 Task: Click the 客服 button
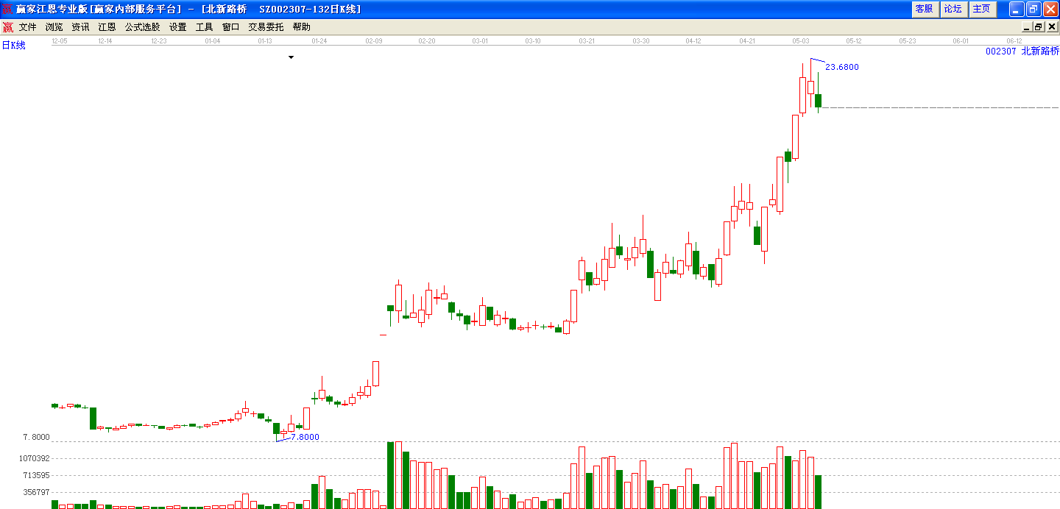(924, 9)
